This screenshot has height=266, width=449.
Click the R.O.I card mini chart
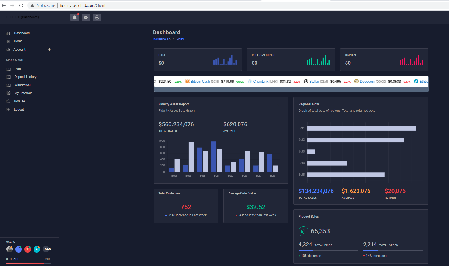(225, 60)
